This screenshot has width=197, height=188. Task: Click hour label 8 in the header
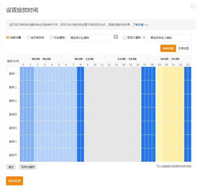tap(80, 65)
